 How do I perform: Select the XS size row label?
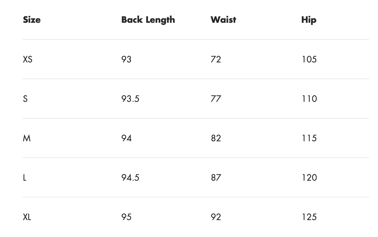(x=27, y=59)
